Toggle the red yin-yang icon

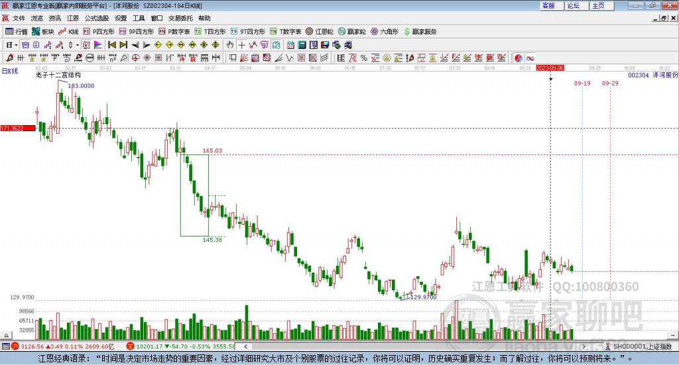click(x=519, y=58)
